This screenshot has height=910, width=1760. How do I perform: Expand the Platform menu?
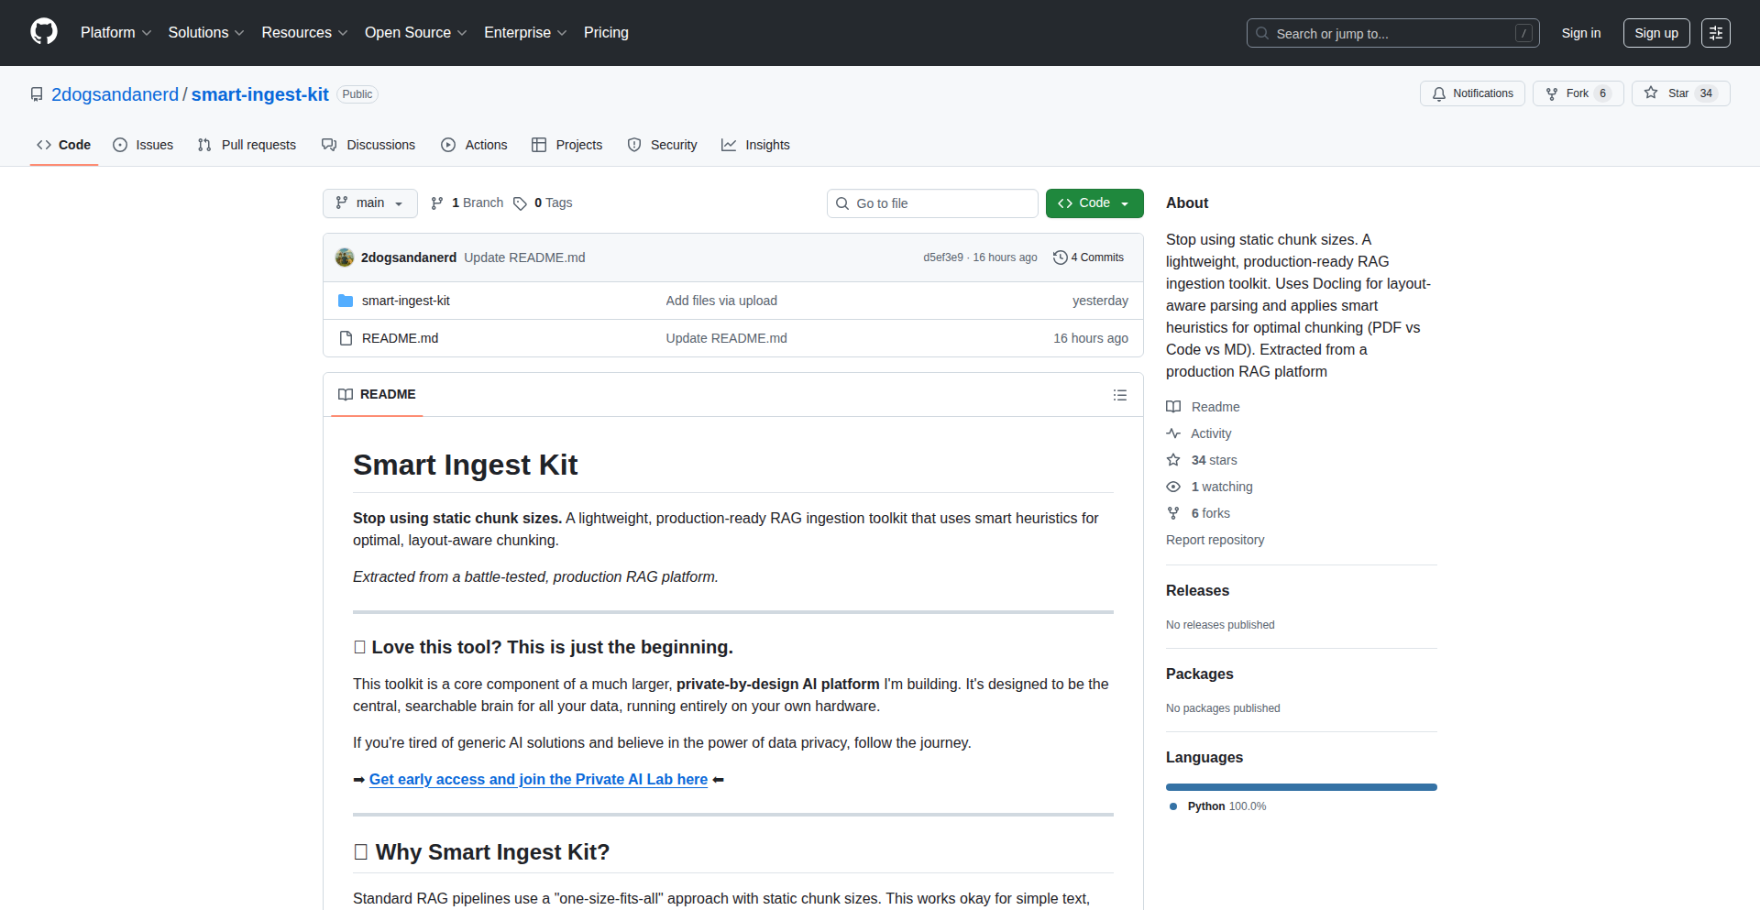116,33
